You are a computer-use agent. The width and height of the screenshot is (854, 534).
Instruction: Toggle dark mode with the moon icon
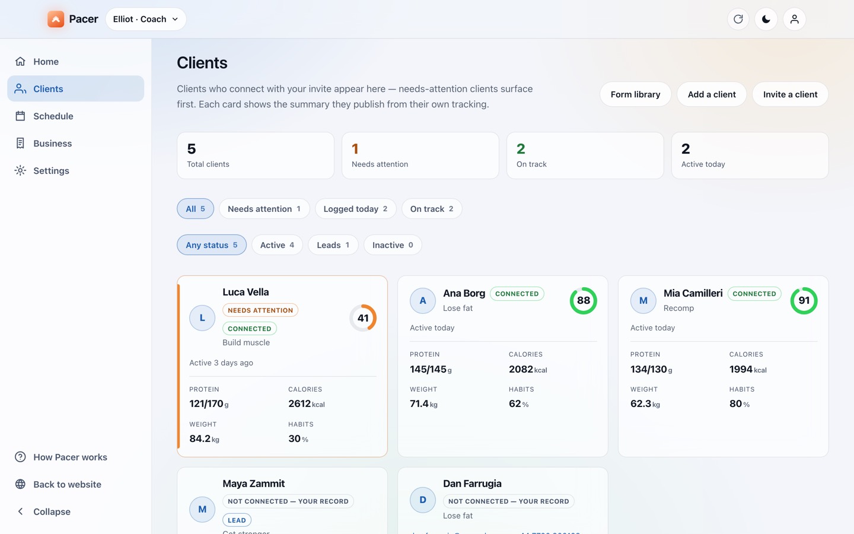[x=766, y=19]
